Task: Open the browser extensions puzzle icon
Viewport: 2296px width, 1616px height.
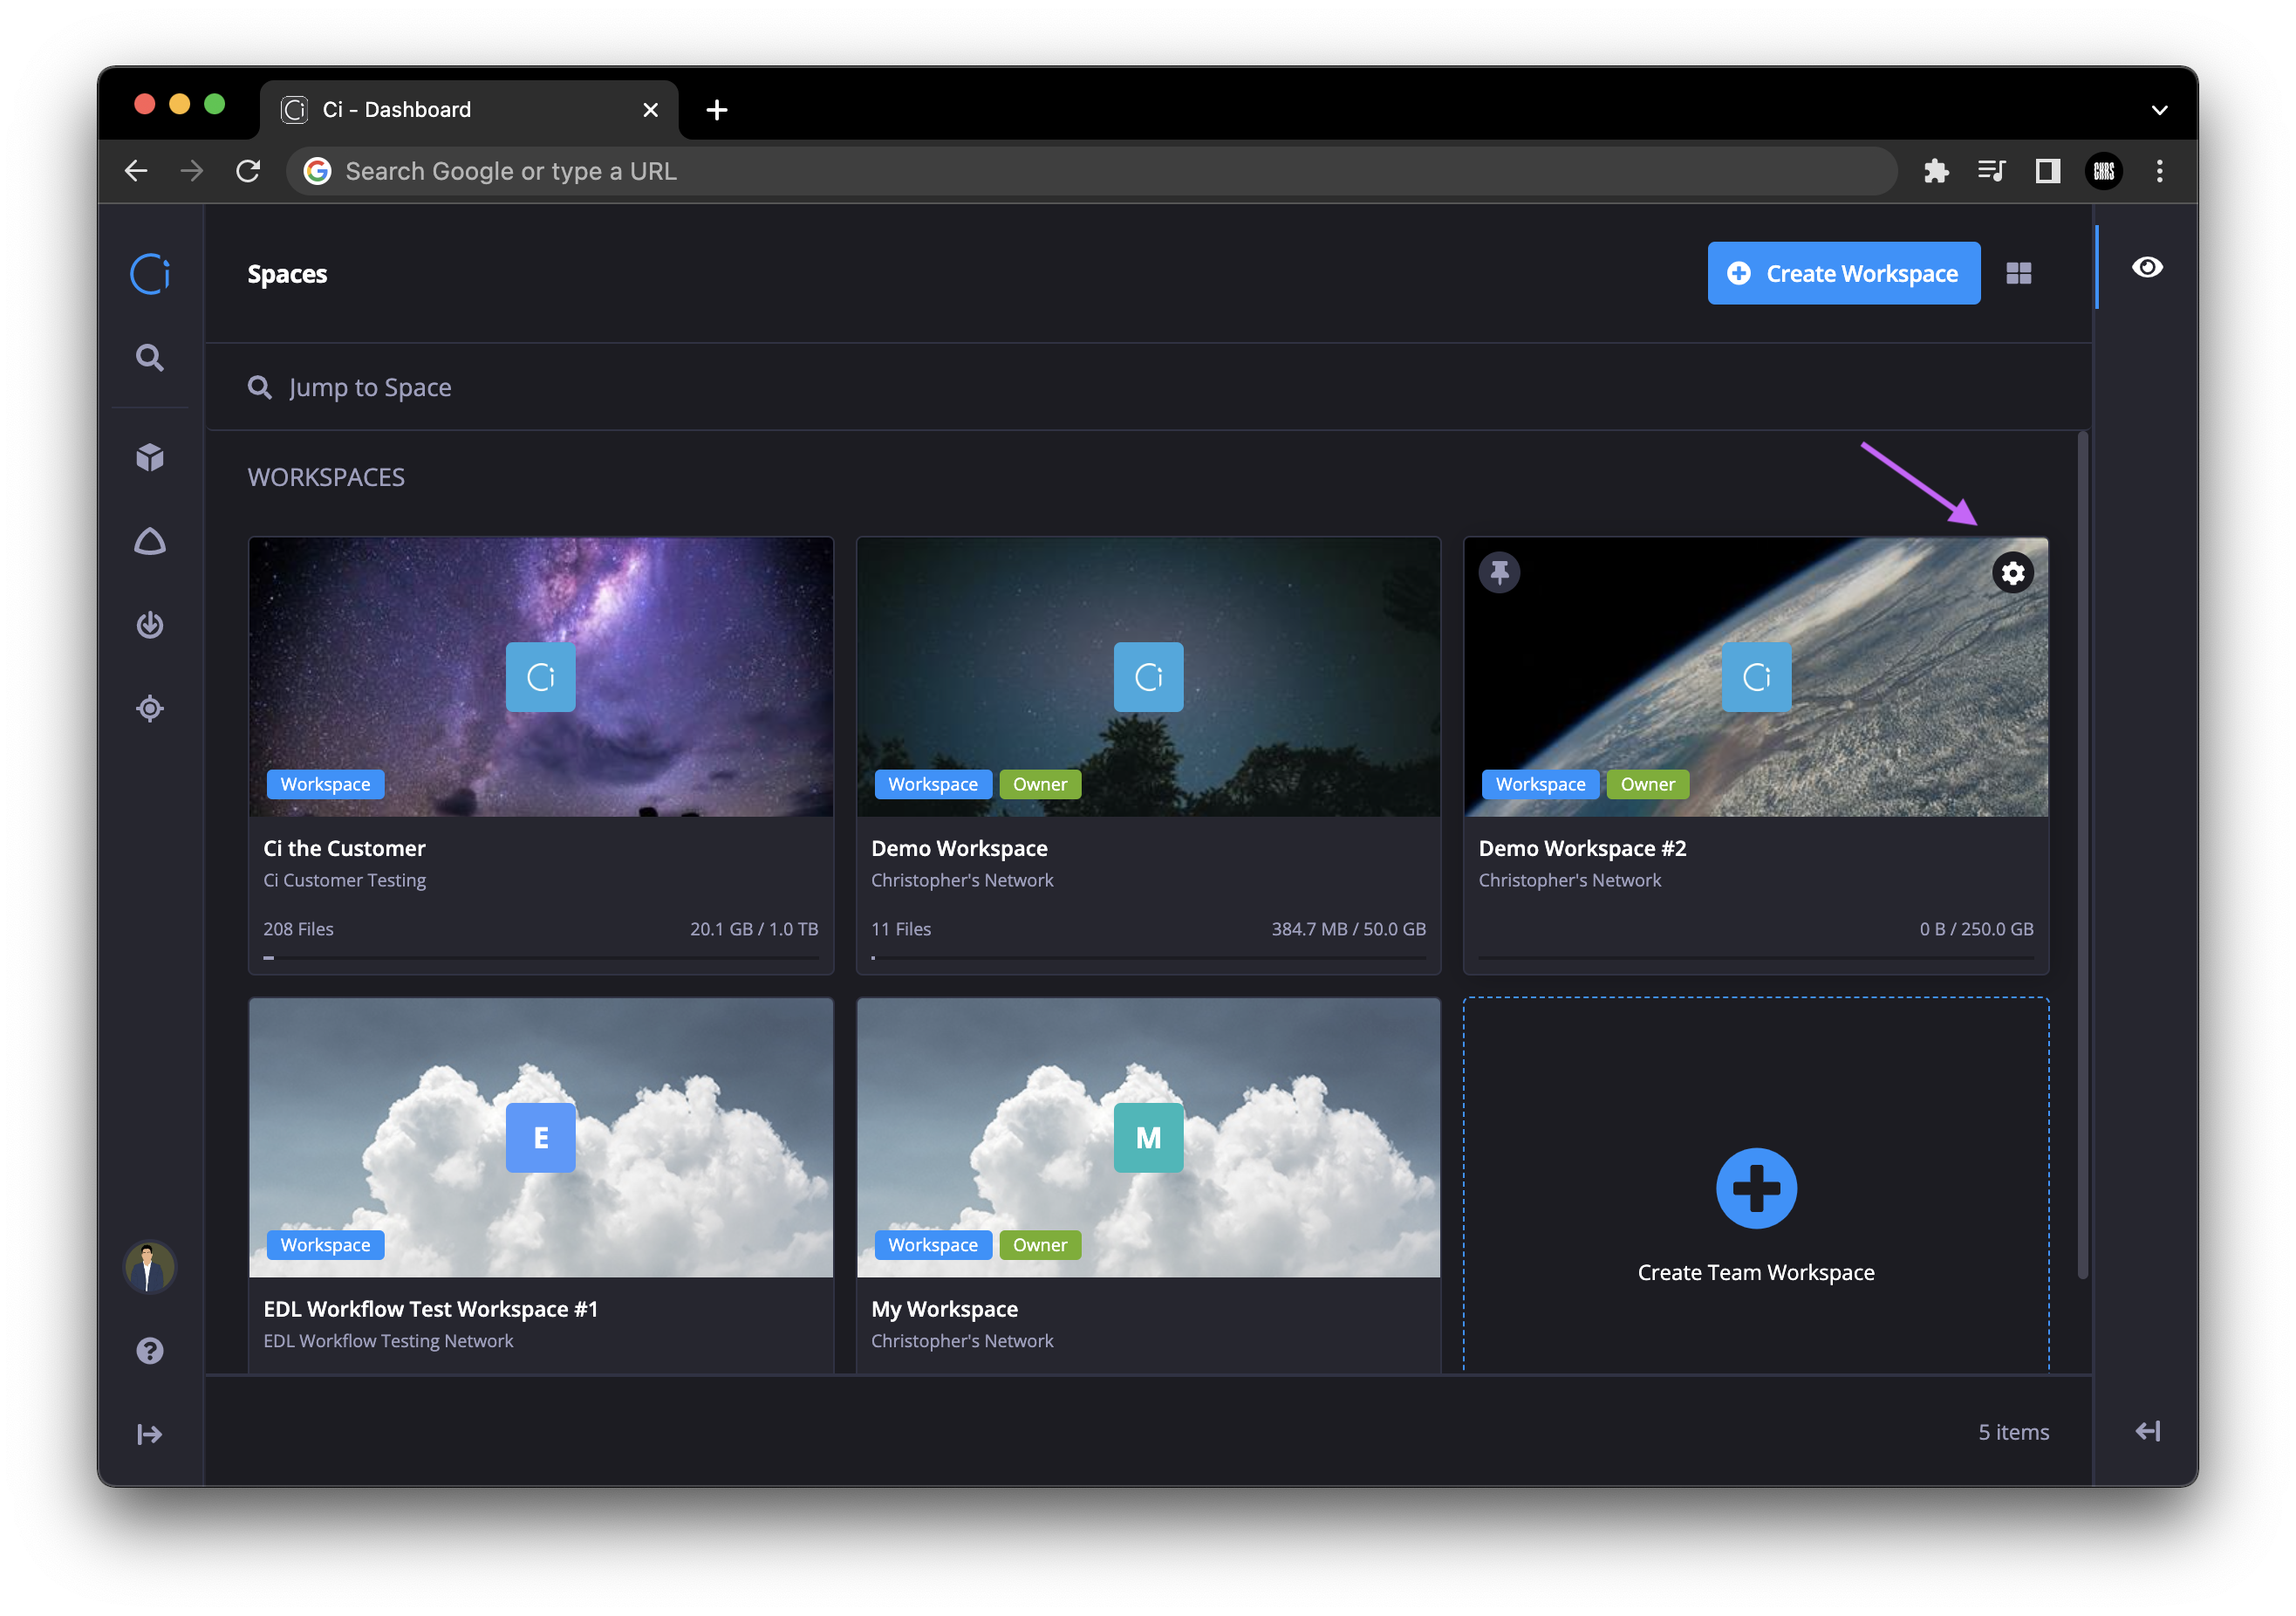Action: click(1936, 171)
